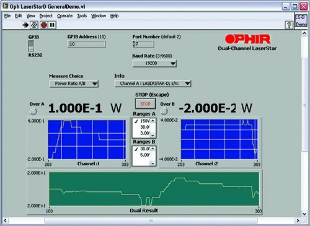Click the green Dual Result graph
310x226 pixels.
pos(154,189)
